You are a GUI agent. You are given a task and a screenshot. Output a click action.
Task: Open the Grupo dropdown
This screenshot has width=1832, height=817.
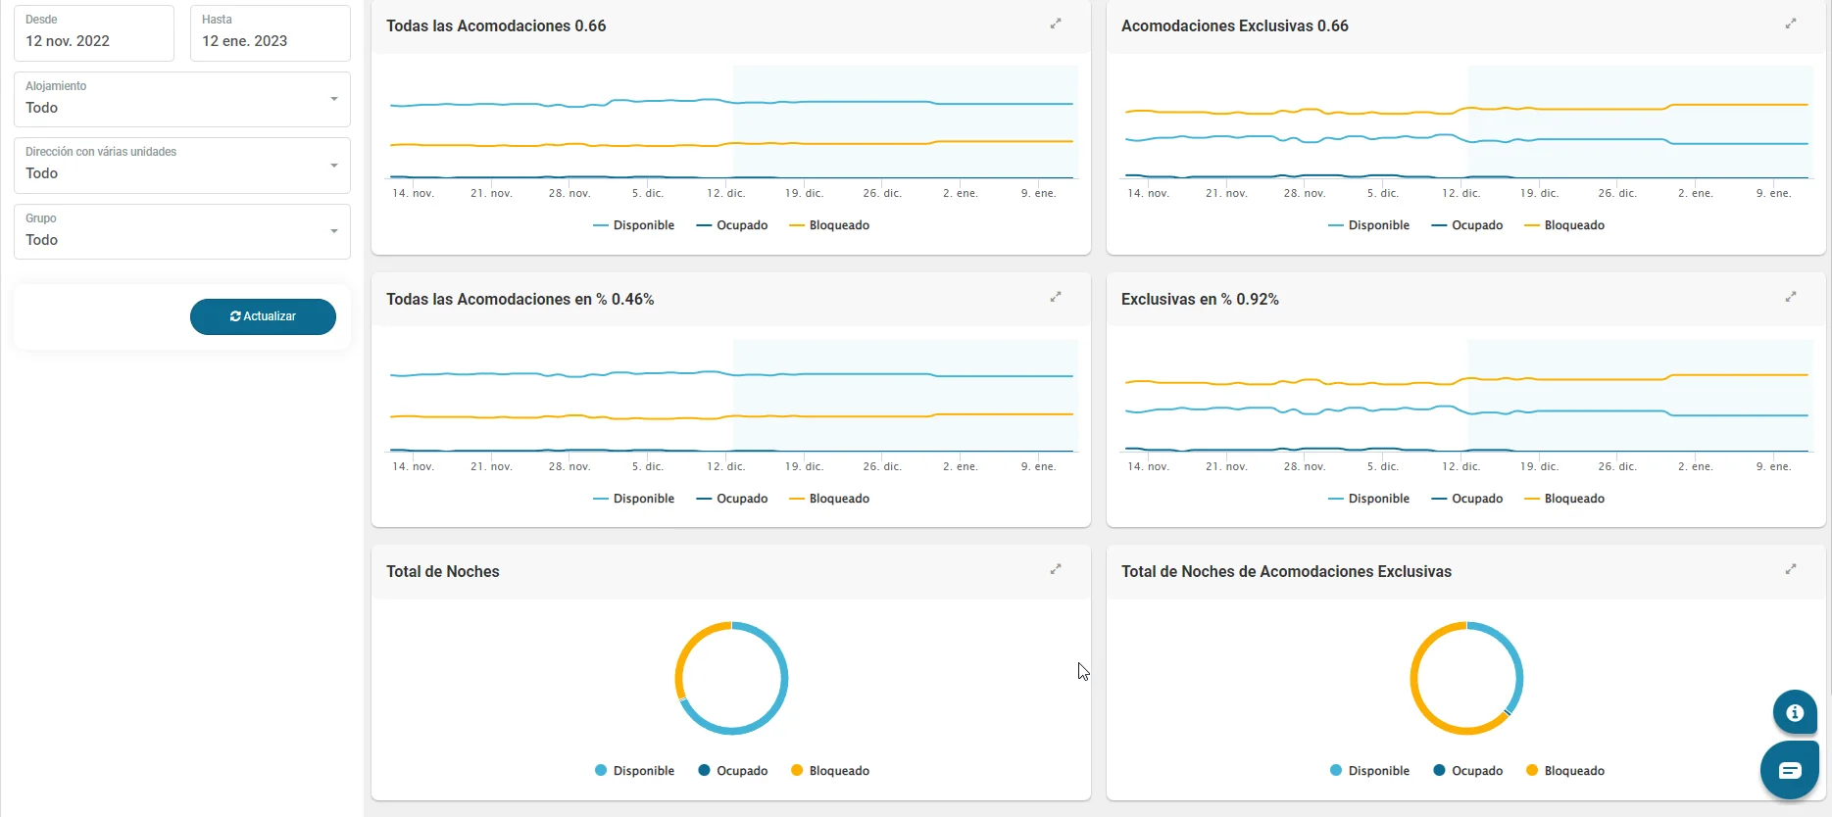click(182, 231)
